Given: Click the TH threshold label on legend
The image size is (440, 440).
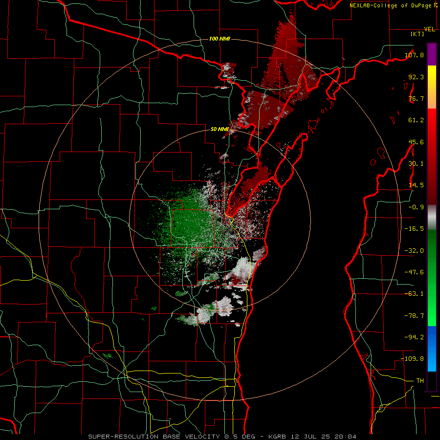Looking at the screenshot, I should click(420, 380).
